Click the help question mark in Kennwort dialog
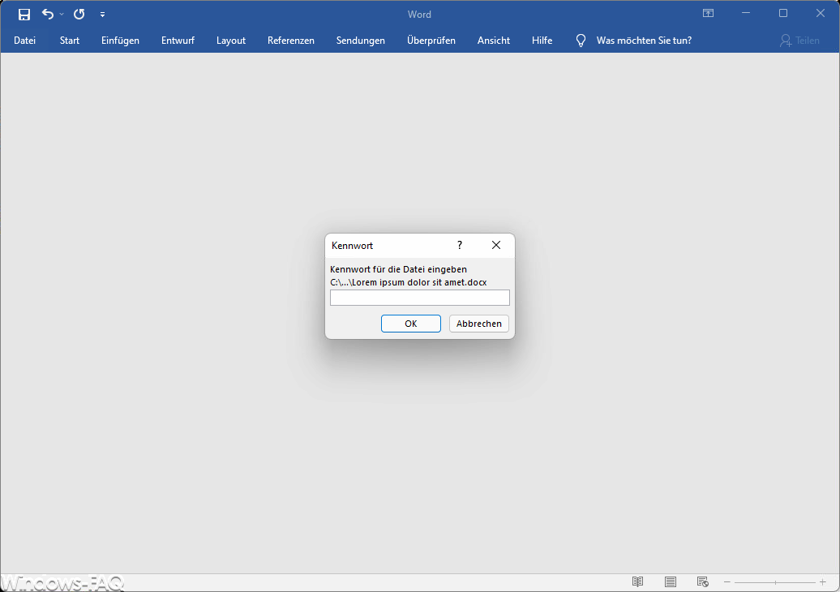The width and height of the screenshot is (840, 592). click(460, 245)
